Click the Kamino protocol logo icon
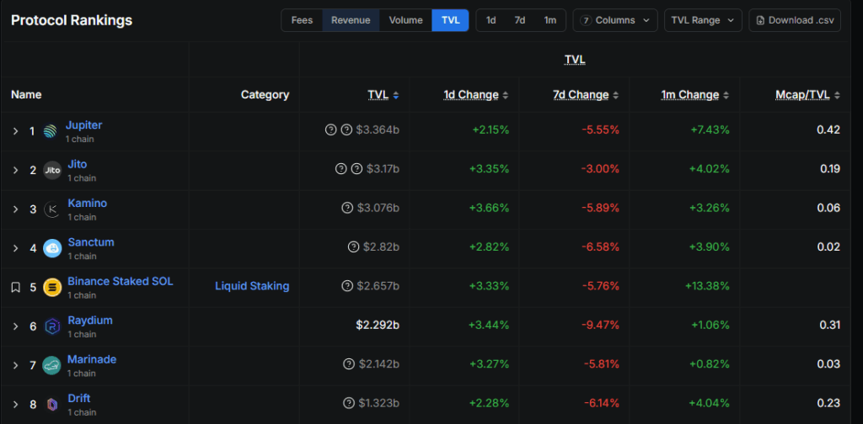 click(x=52, y=209)
